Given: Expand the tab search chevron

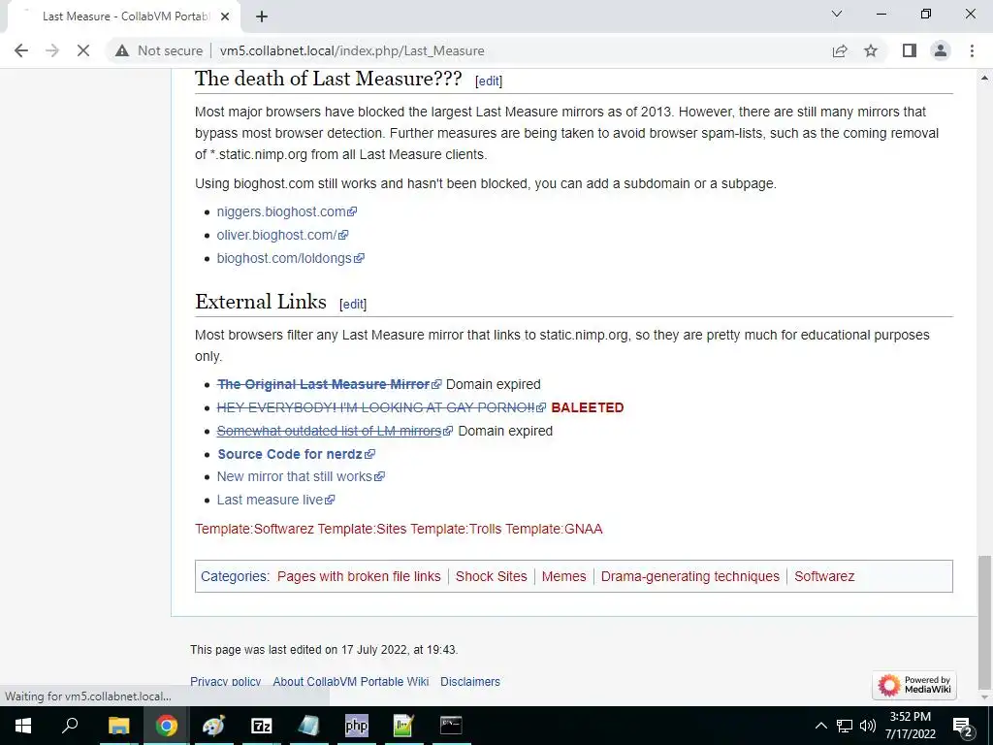Looking at the screenshot, I should tap(837, 14).
